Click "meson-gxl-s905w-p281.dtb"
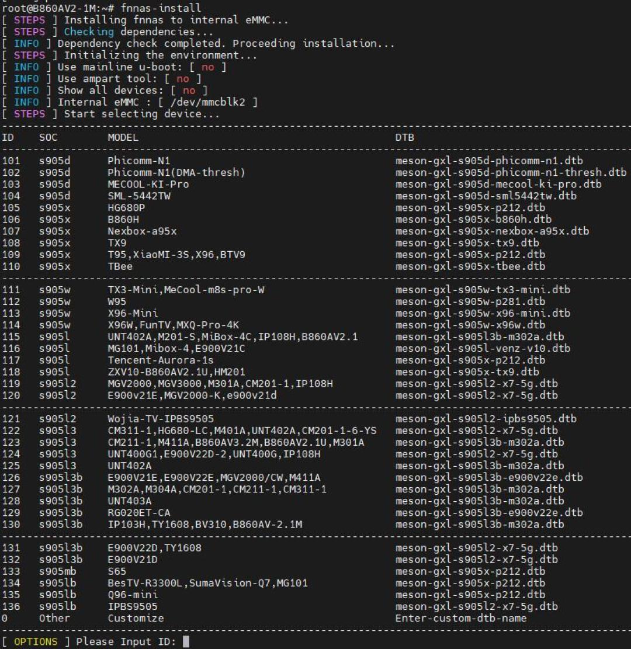Screen dimensions: 631x649 tap(470, 301)
